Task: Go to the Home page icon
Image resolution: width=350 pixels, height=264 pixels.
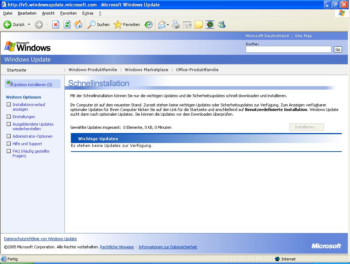Action: [x=78, y=25]
